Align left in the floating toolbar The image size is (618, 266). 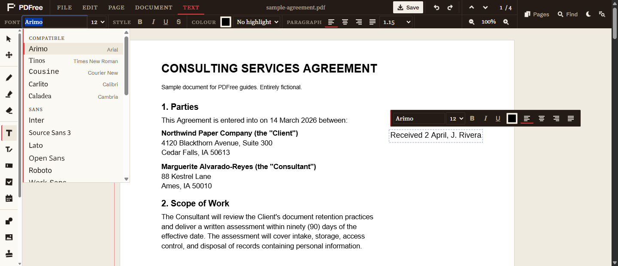pyautogui.click(x=527, y=118)
